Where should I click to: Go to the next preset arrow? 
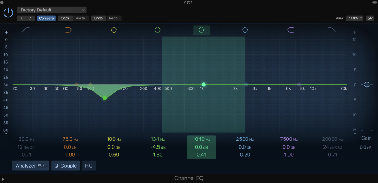point(31,18)
